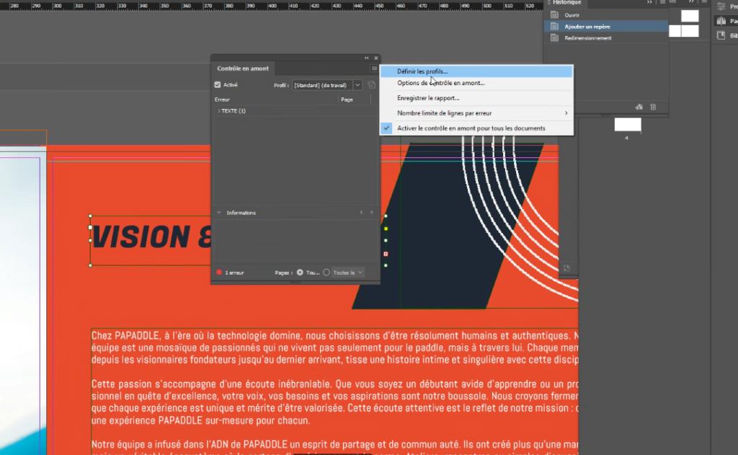Image resolution: width=738 pixels, height=455 pixels.
Task: Uncheck the Activé checkbox
Action: [218, 85]
